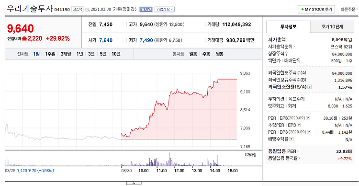Click the 동일업종 등락률 value +9.72%

345,158
